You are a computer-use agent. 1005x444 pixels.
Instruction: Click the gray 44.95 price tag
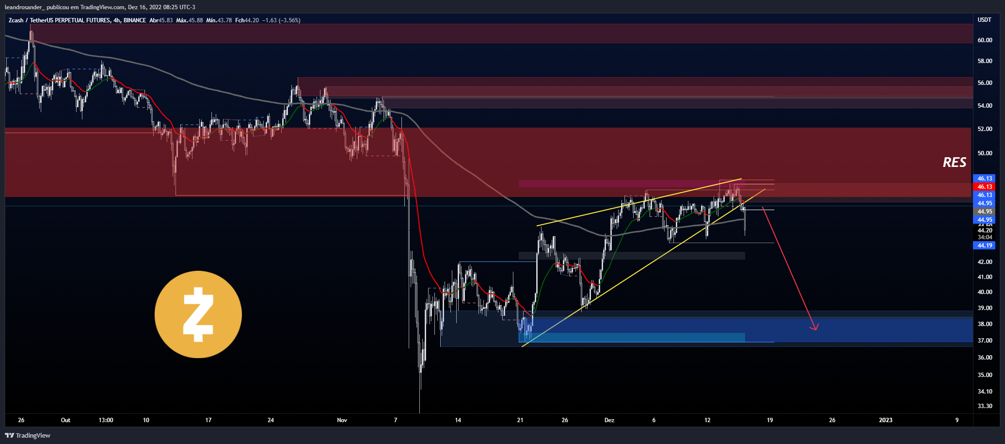tap(984, 212)
